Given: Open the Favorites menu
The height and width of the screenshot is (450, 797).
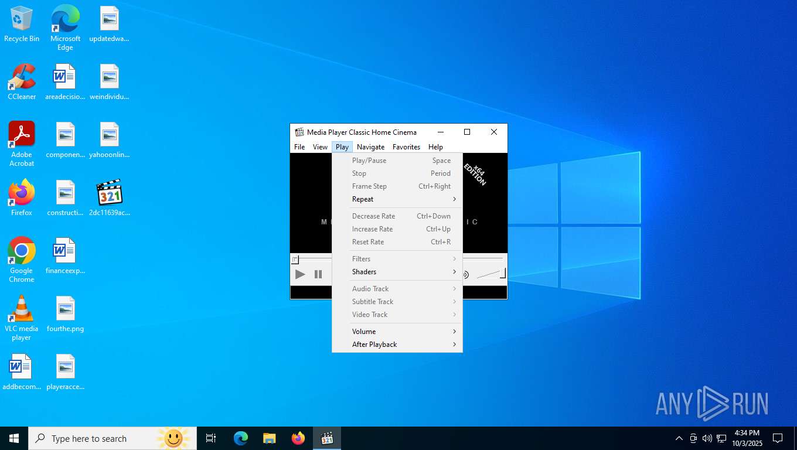Looking at the screenshot, I should coord(407,147).
